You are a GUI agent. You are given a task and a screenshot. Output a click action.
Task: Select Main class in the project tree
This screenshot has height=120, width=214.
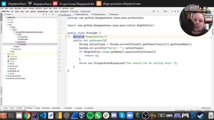[x=17, y=47]
